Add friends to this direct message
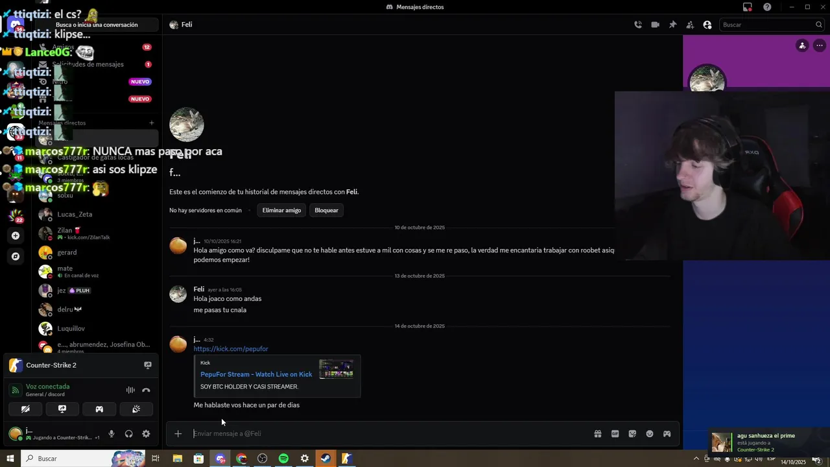The image size is (830, 467). click(x=690, y=25)
